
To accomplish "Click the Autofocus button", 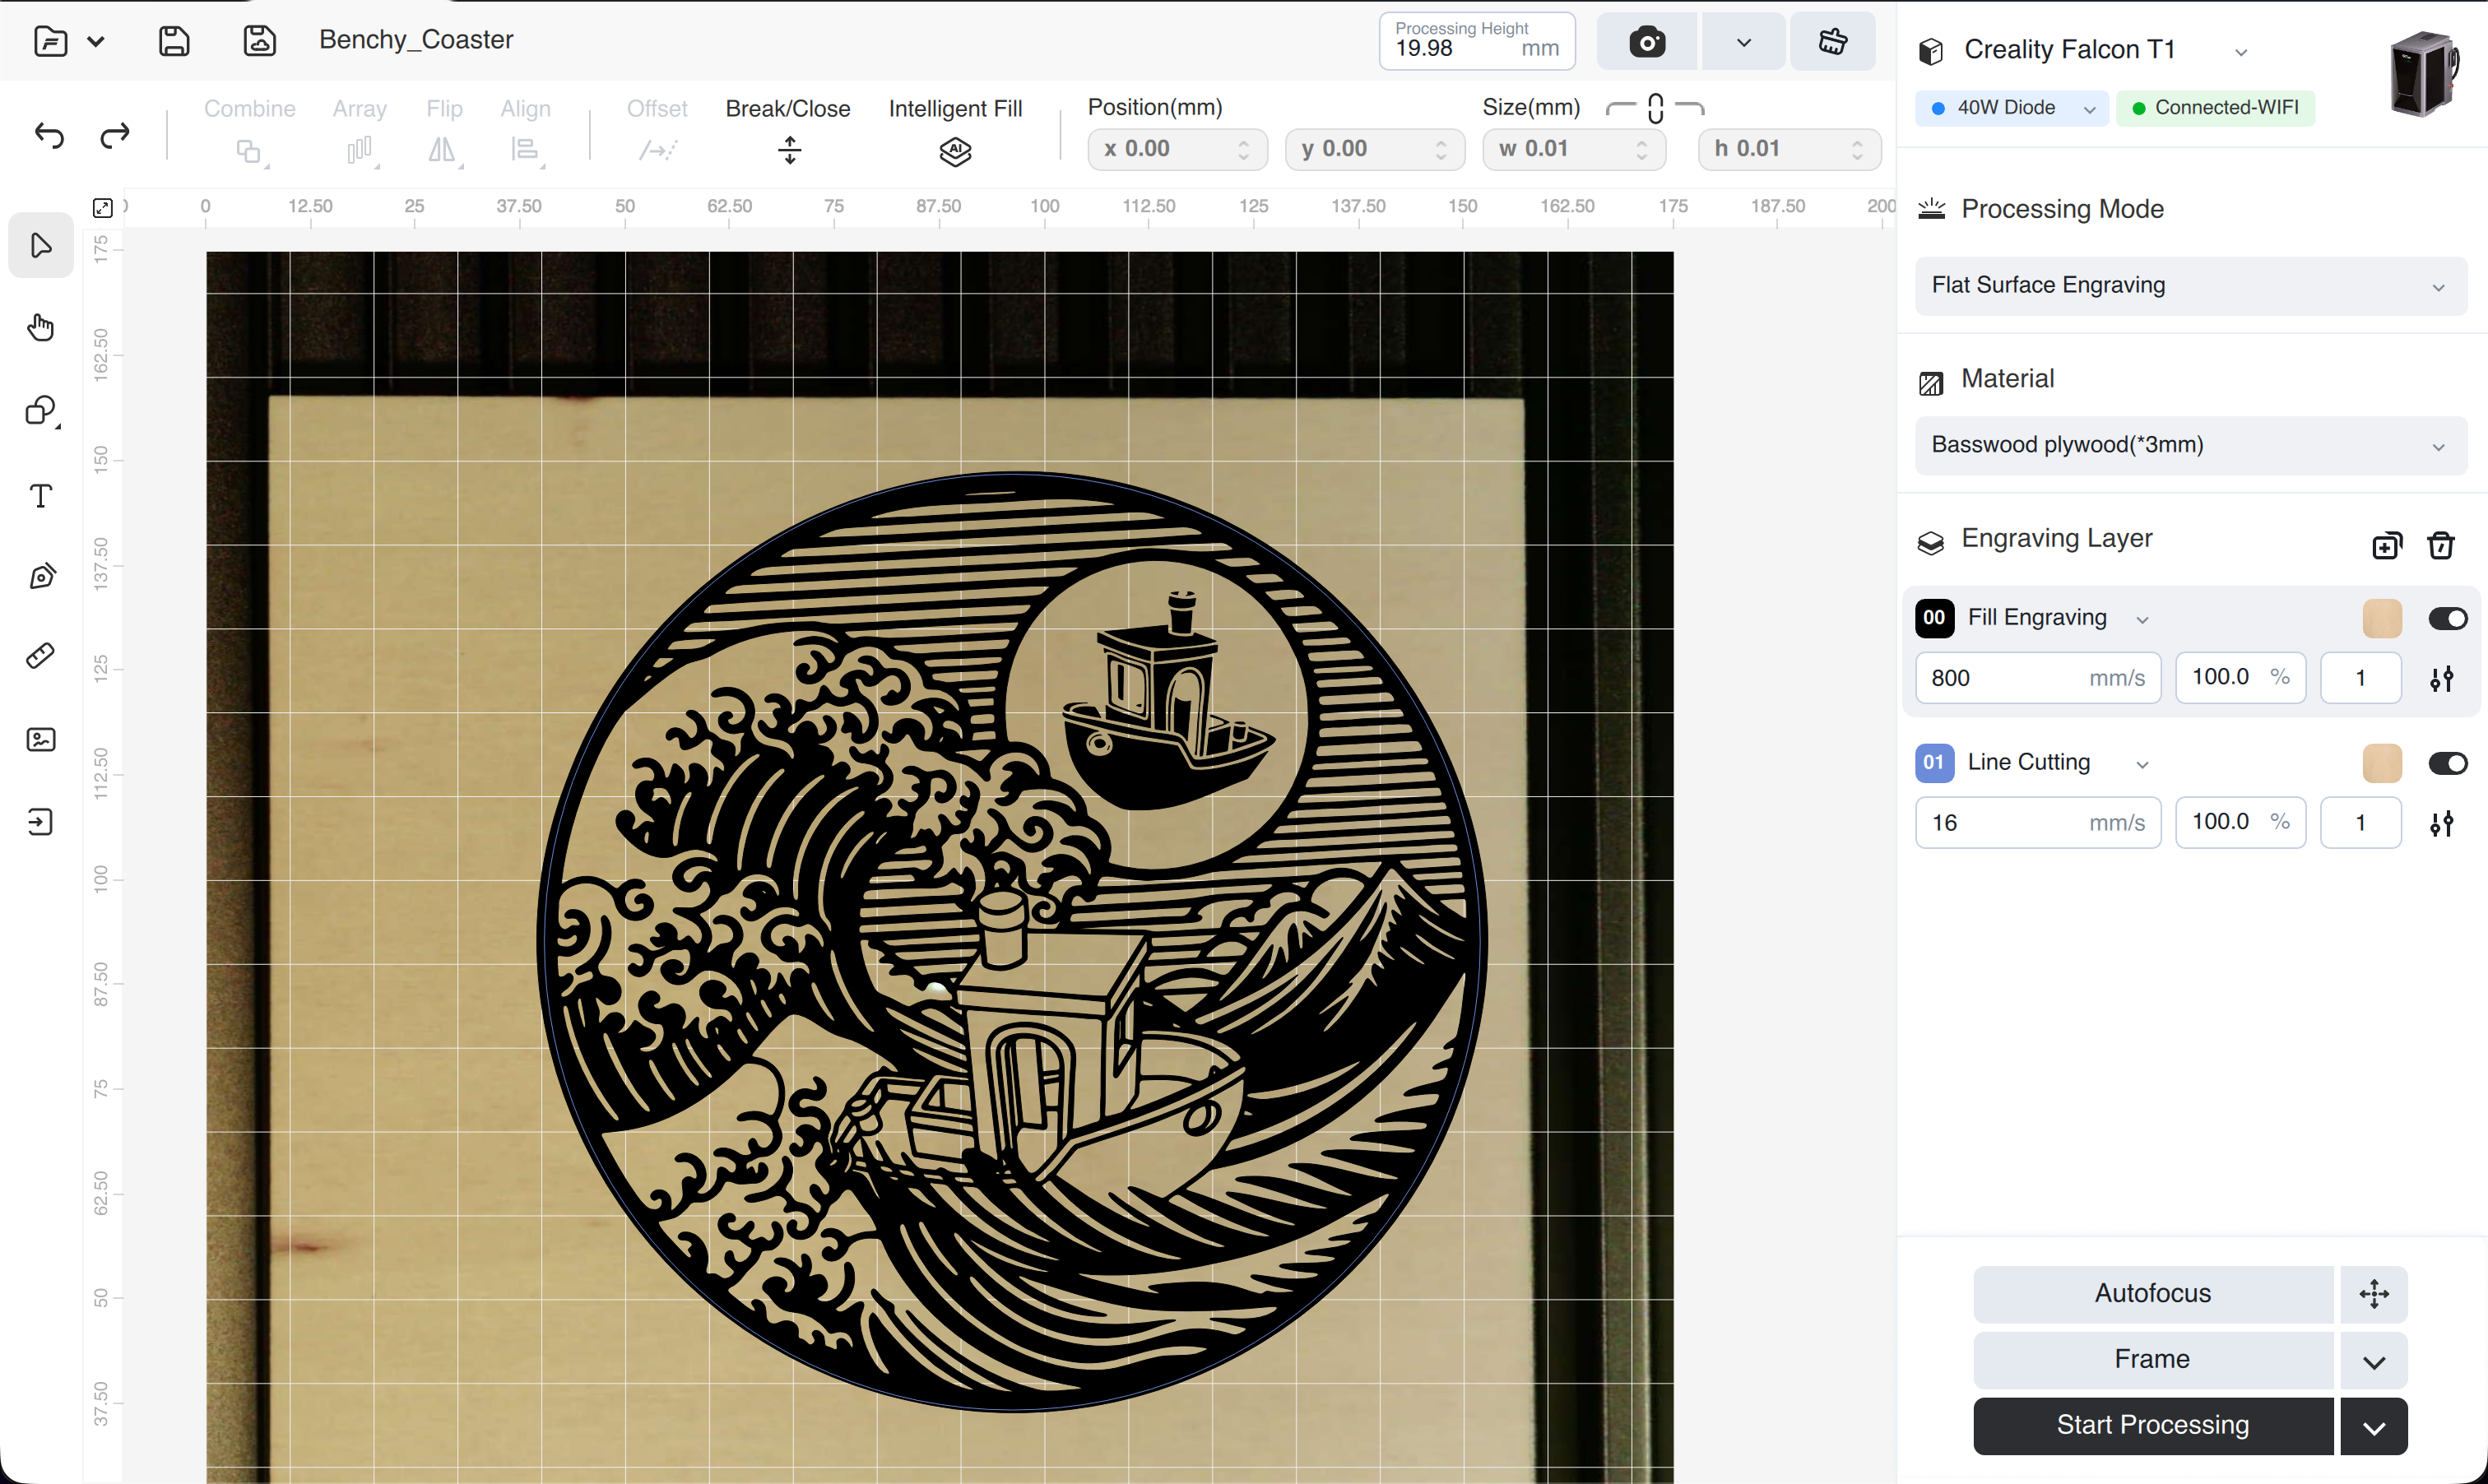I will pos(2153,1294).
